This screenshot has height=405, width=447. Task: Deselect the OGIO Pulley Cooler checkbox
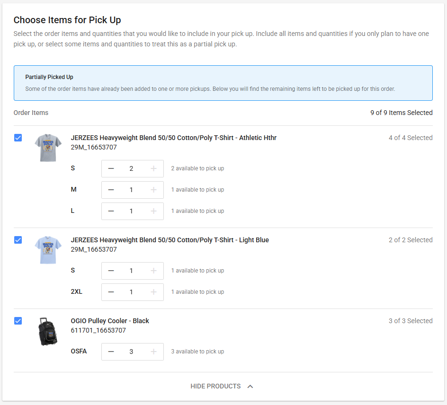(18, 321)
